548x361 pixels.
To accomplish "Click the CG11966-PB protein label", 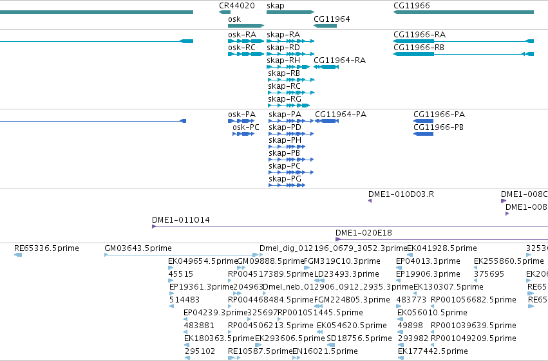I will point(439,127).
